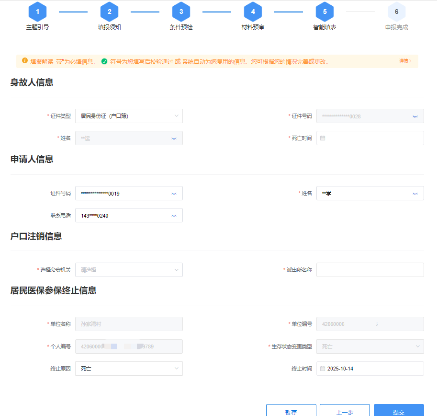
Task: Show applicant's full 证件号码 using eye icon
Action: tap(174, 194)
